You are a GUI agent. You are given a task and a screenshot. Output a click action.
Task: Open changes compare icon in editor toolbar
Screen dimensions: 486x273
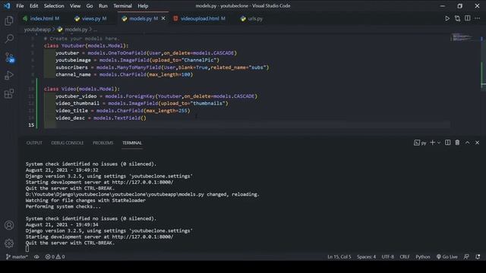(457, 18)
